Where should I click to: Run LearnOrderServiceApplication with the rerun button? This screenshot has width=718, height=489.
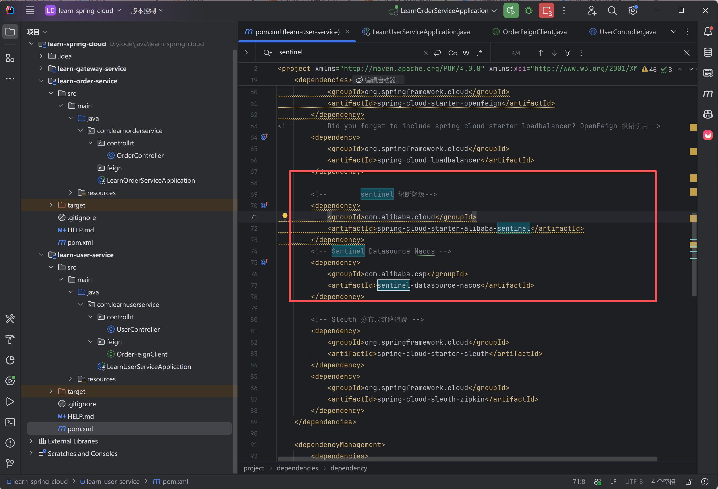(x=511, y=11)
